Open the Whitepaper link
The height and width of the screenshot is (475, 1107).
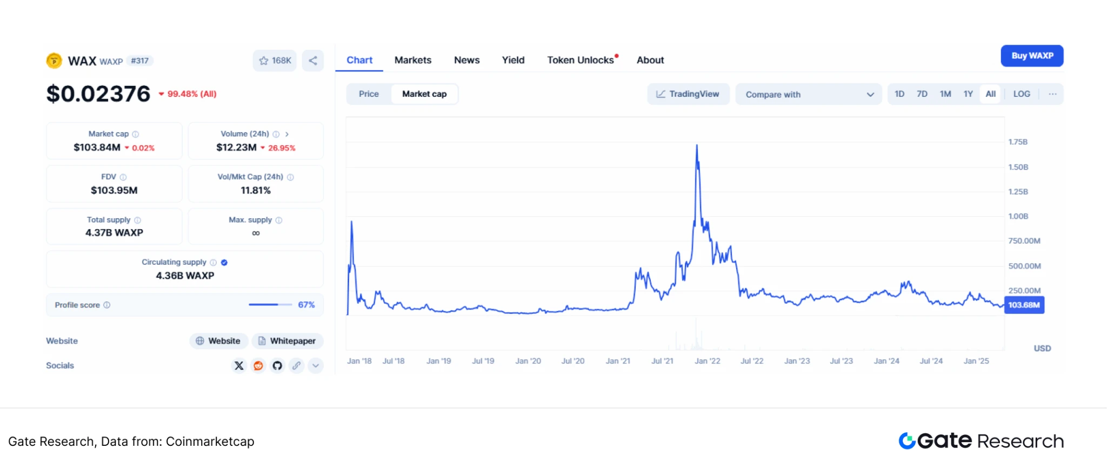coord(287,341)
